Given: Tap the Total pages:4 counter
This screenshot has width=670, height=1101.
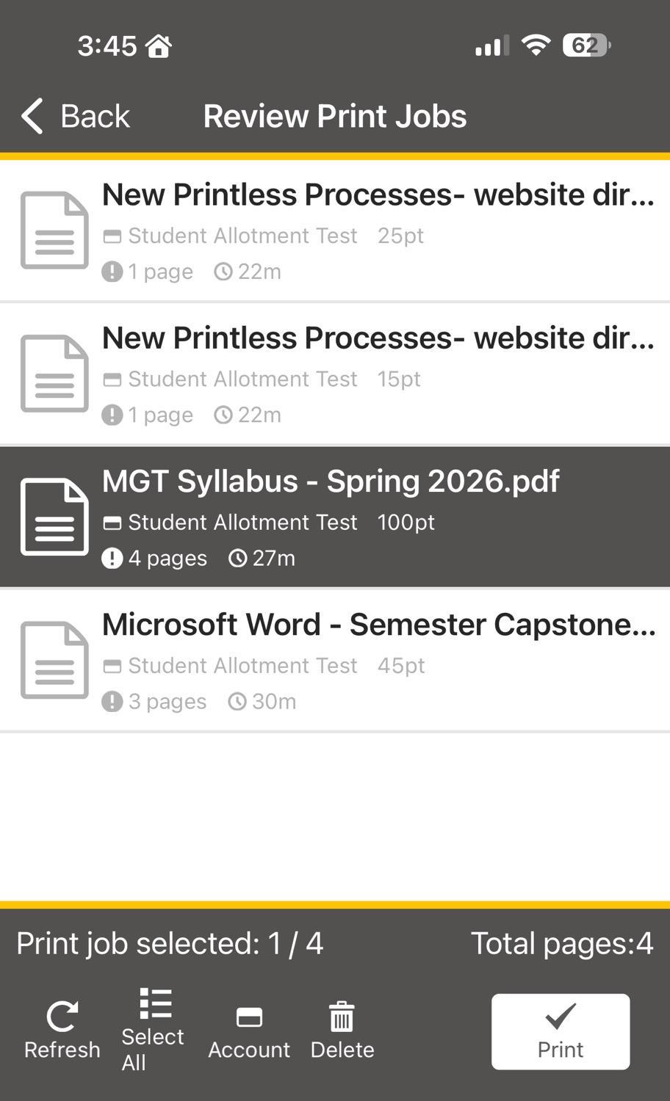Looking at the screenshot, I should [x=563, y=942].
